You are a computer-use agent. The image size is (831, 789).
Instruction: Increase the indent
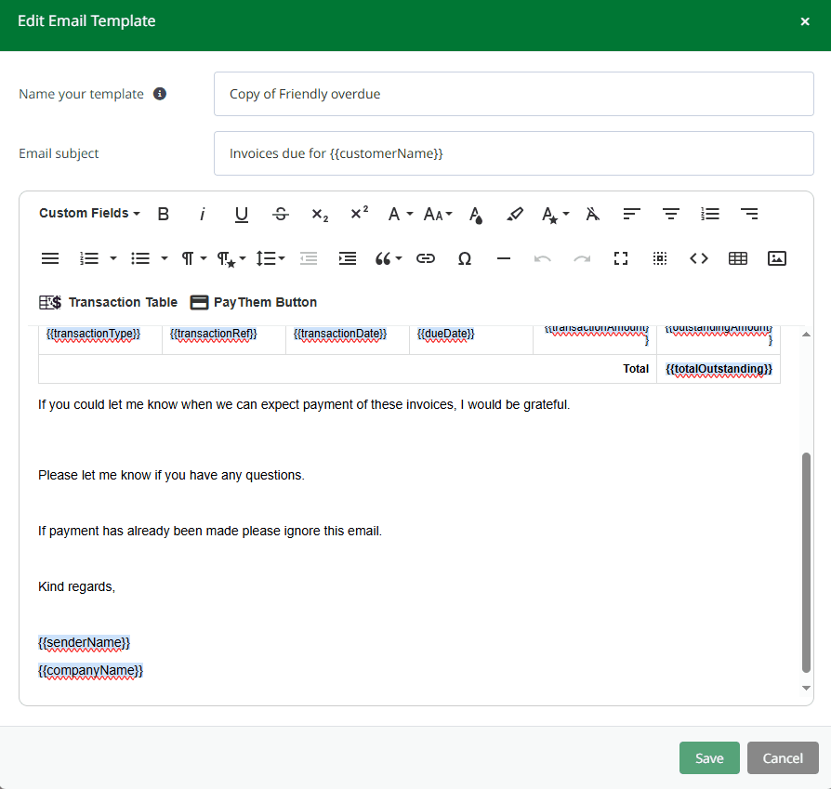click(x=348, y=258)
